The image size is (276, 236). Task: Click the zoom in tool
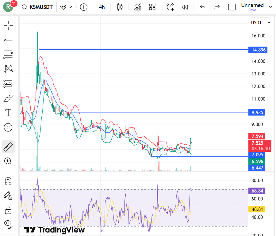tap(8, 161)
